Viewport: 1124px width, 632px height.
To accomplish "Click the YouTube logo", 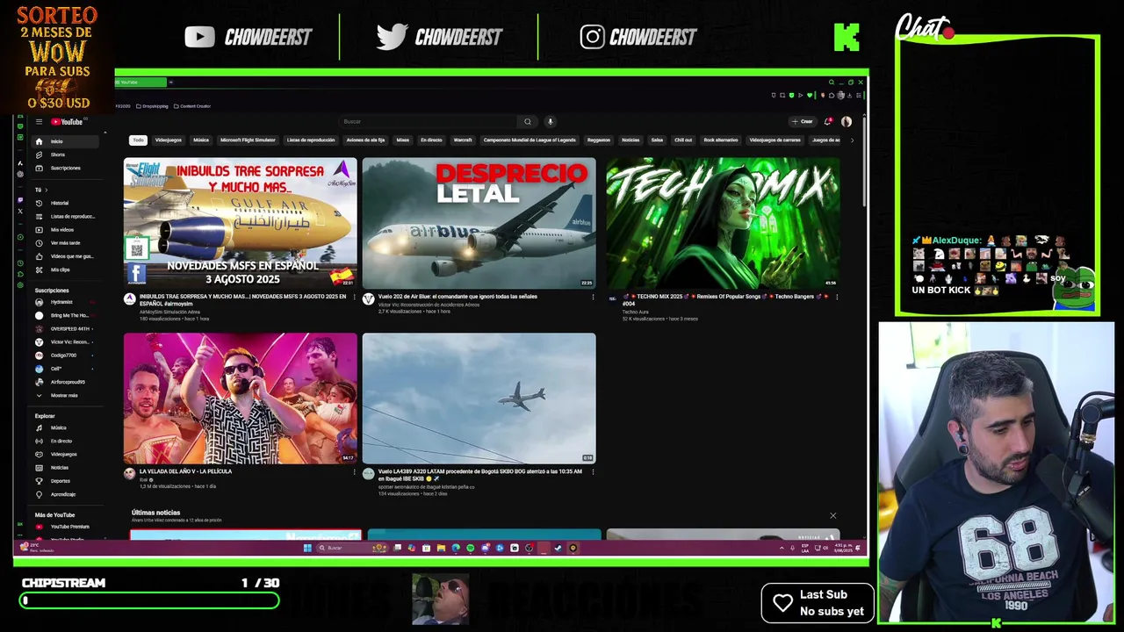I will click(67, 122).
